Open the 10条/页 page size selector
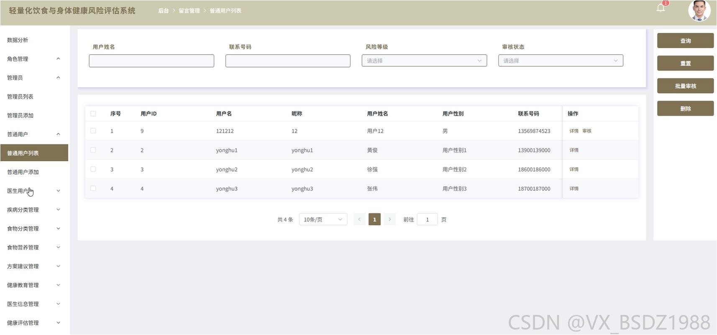The image size is (717, 335). [323, 219]
